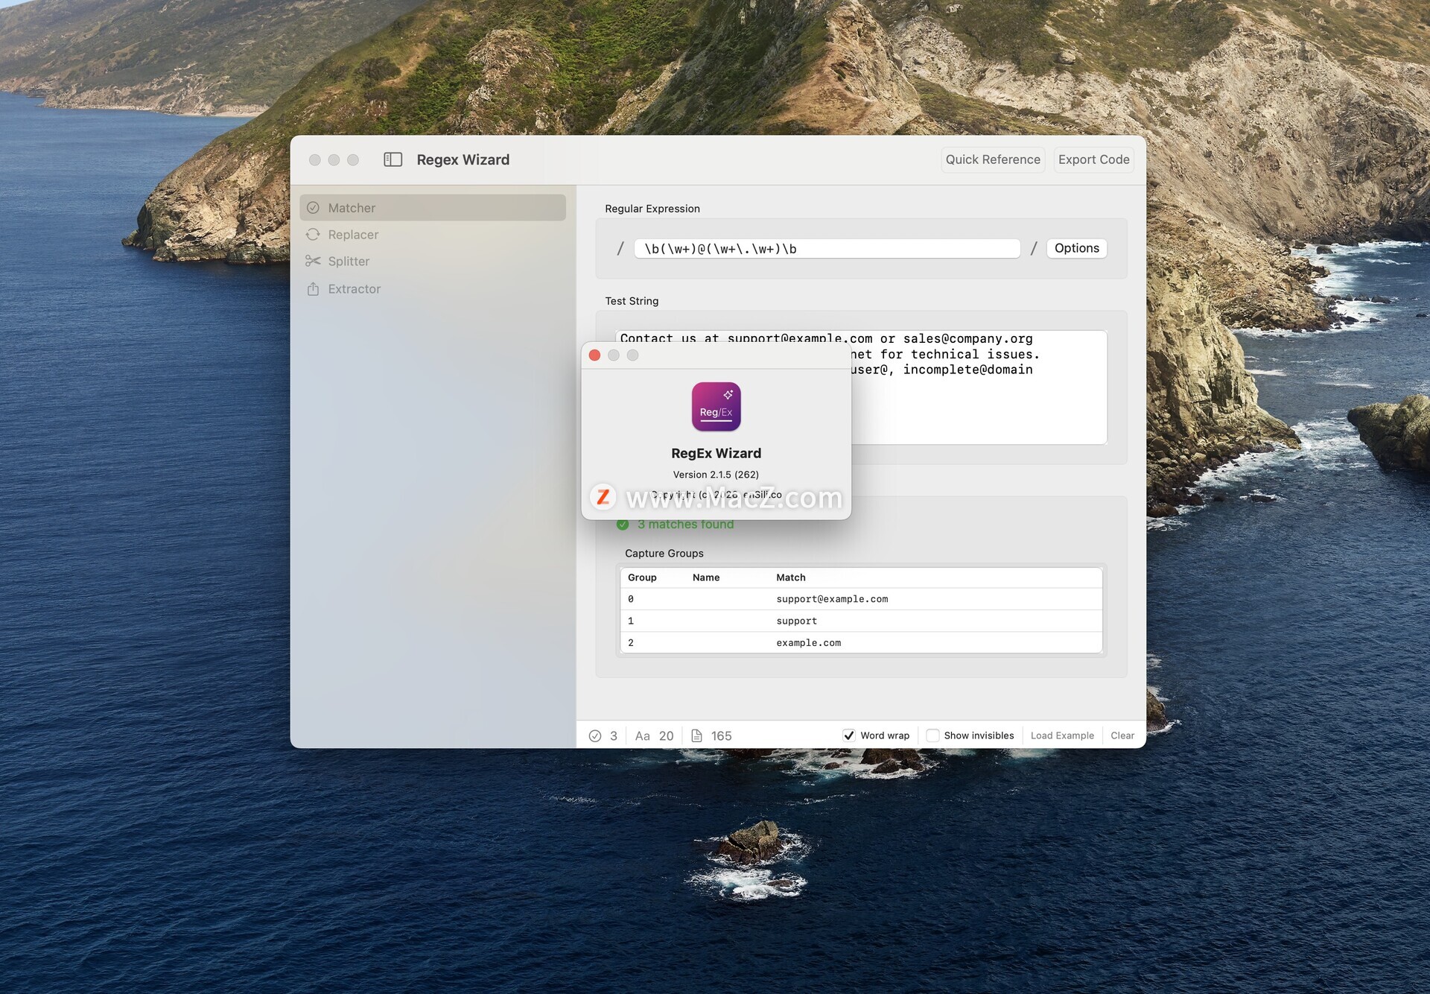1430x994 pixels.
Task: Click the document character count icon
Action: click(x=696, y=736)
